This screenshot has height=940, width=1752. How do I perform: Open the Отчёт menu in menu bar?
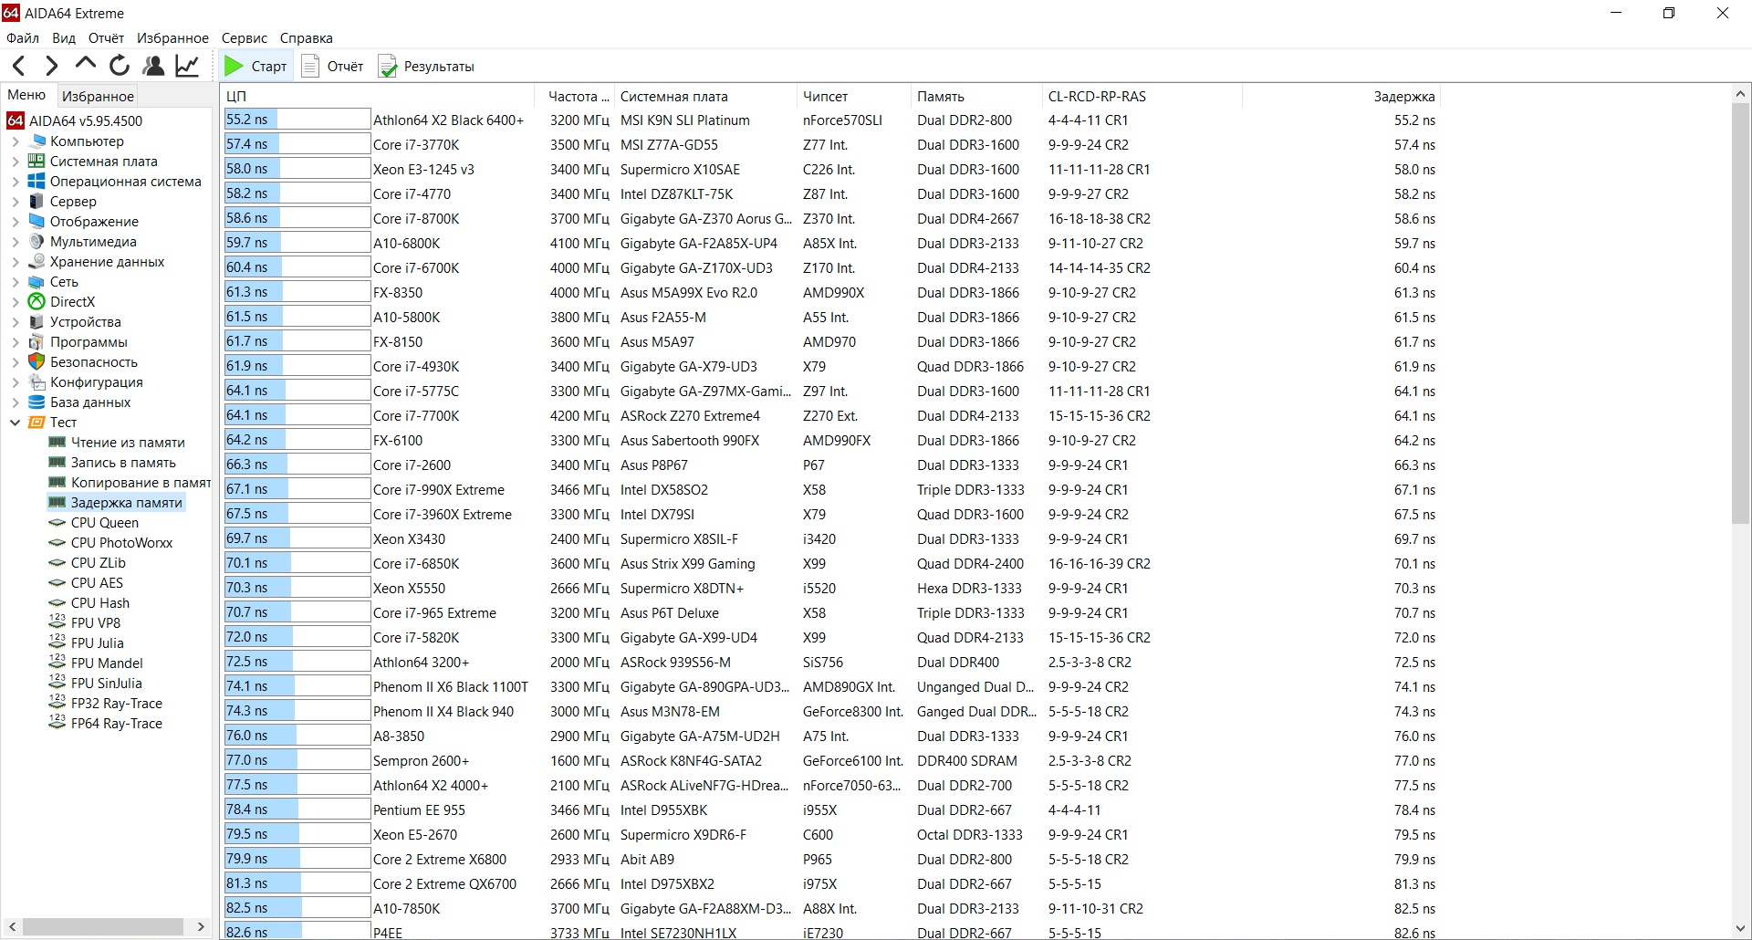tap(106, 38)
